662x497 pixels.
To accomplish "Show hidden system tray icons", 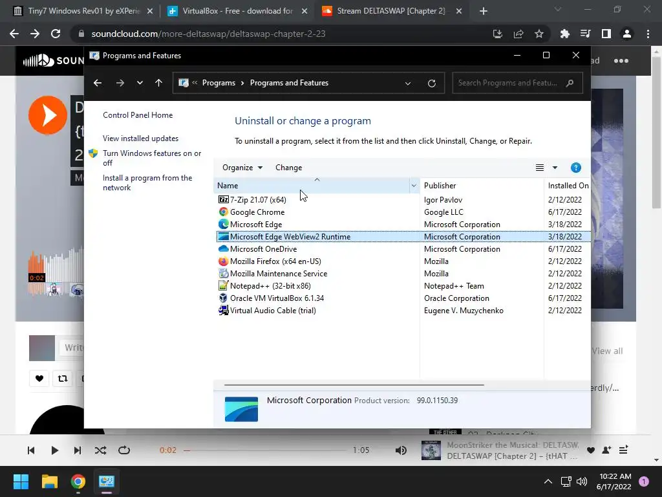I will click(x=548, y=481).
